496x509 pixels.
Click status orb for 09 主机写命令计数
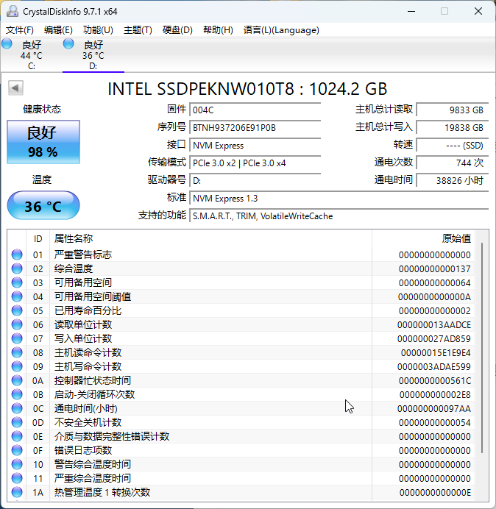click(x=17, y=366)
